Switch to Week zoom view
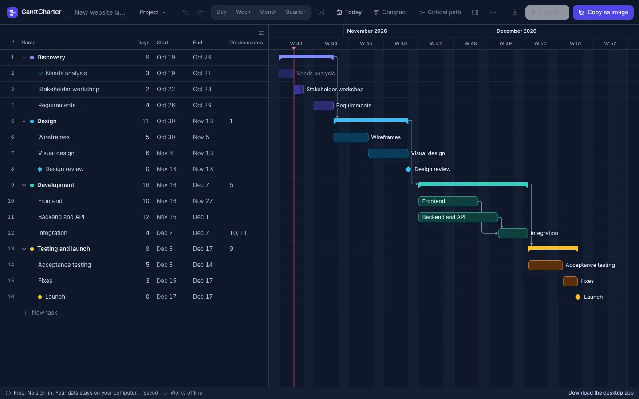The width and height of the screenshot is (639, 399). point(243,12)
